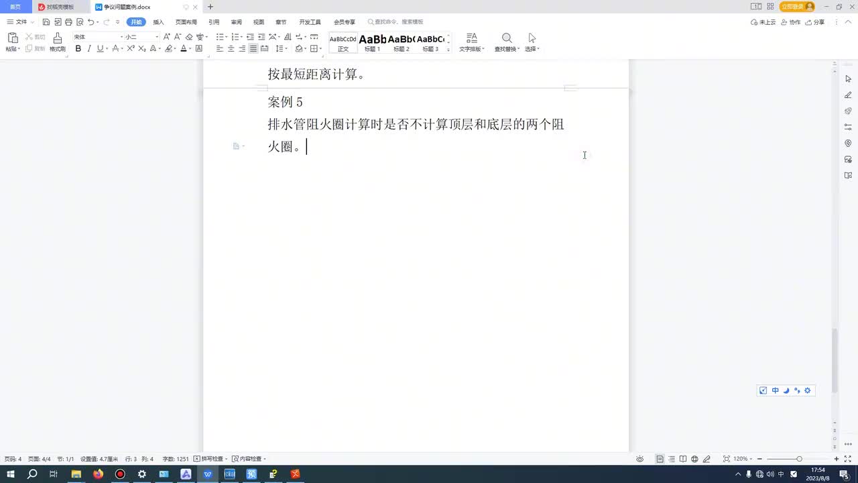Toggle Strikethrough formatting
This screenshot has width=858, height=483.
[x=116, y=49]
